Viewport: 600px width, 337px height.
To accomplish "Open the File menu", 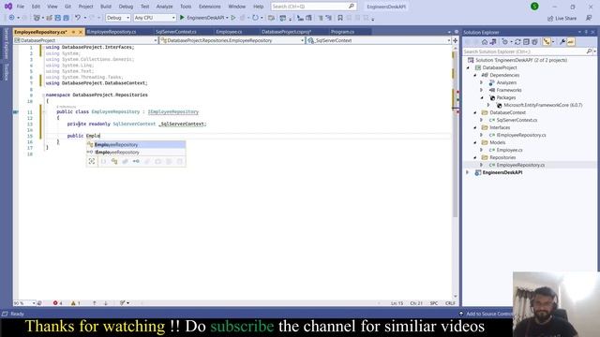I will (x=21, y=7).
